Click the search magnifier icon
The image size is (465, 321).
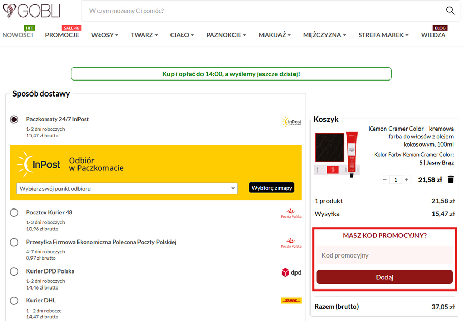click(x=451, y=11)
